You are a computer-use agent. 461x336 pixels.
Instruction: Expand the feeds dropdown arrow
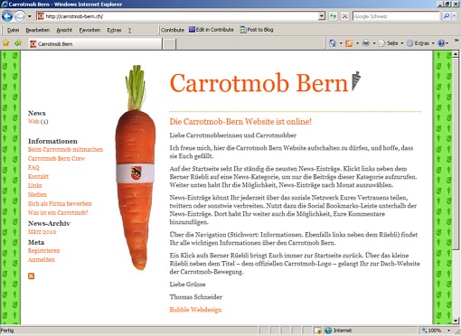point(357,43)
